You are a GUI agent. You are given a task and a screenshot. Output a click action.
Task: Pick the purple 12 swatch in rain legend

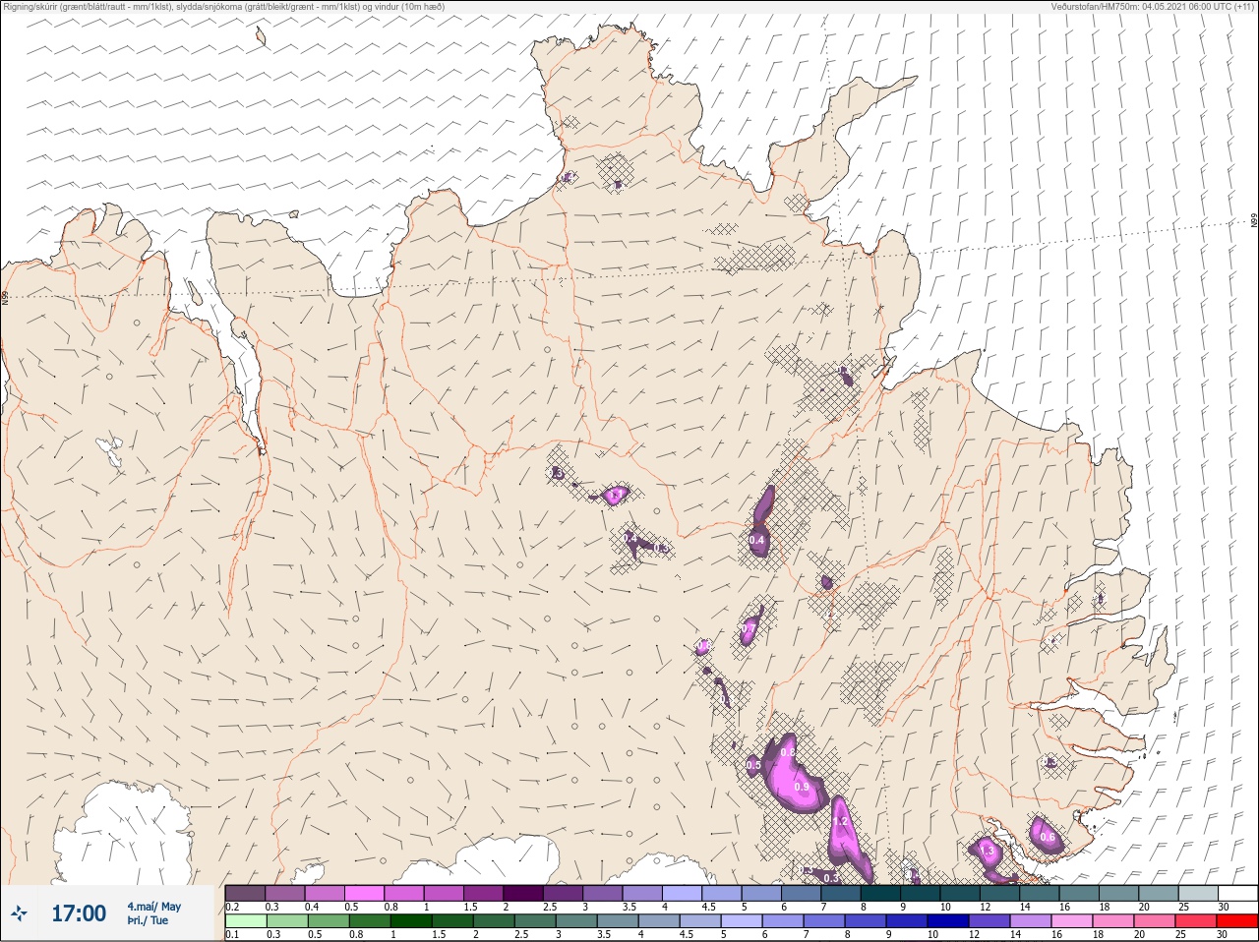click(989, 921)
